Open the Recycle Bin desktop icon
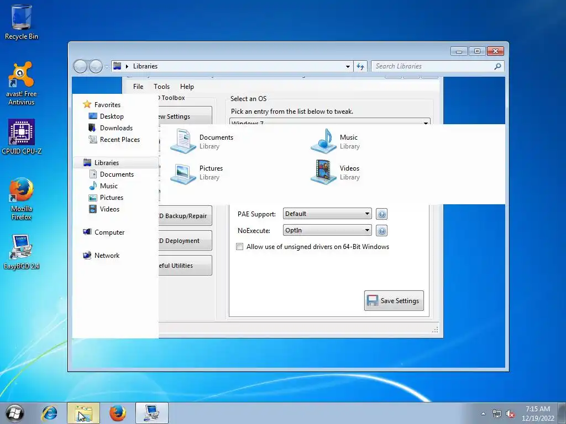566x424 pixels. pyautogui.click(x=22, y=22)
